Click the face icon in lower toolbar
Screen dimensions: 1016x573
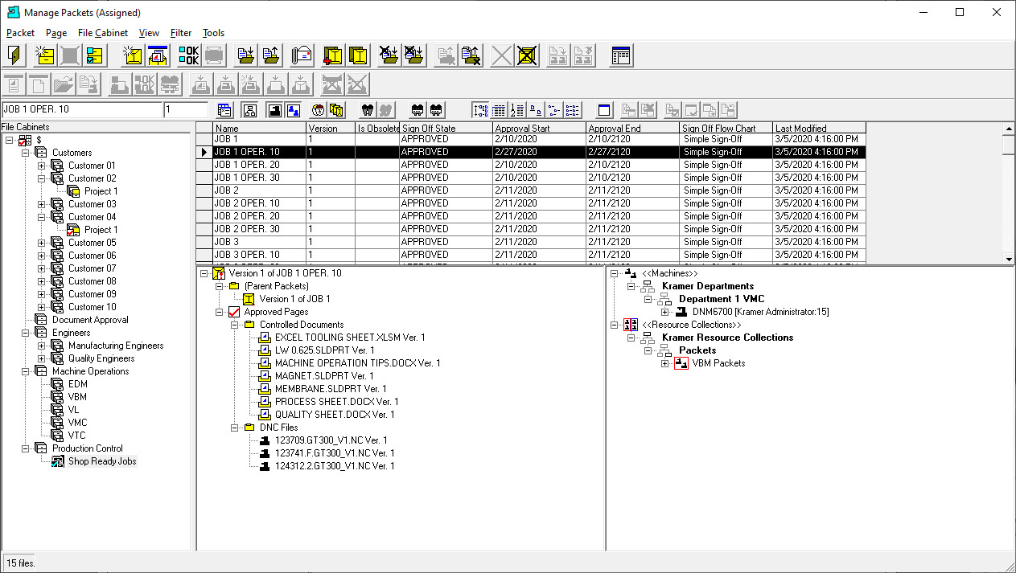click(x=319, y=110)
